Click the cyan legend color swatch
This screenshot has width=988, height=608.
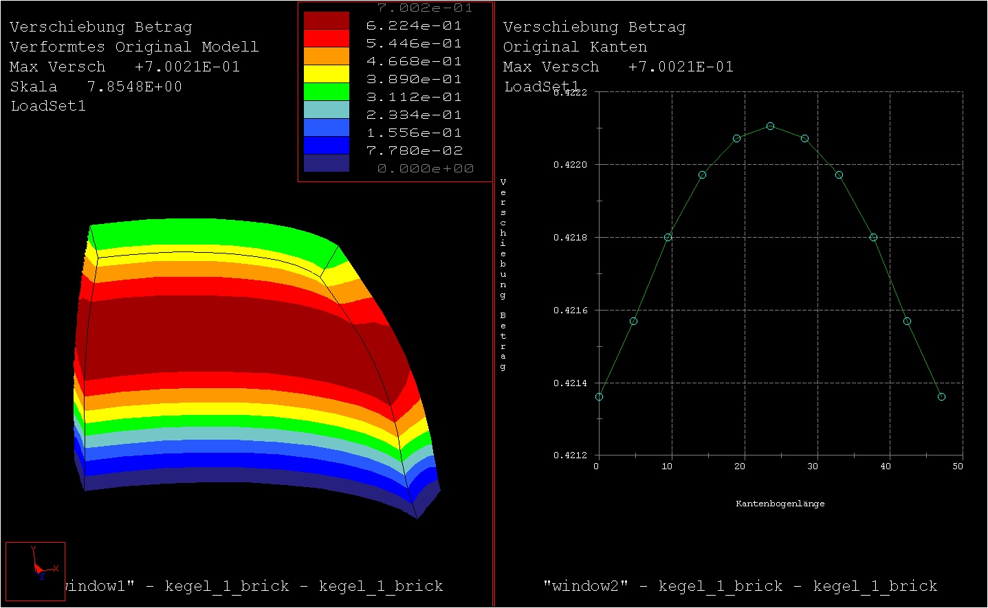327,110
